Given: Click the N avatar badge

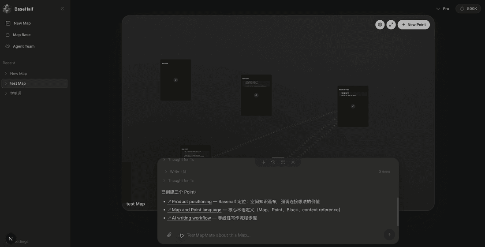Looking at the screenshot, I should click(11, 239).
